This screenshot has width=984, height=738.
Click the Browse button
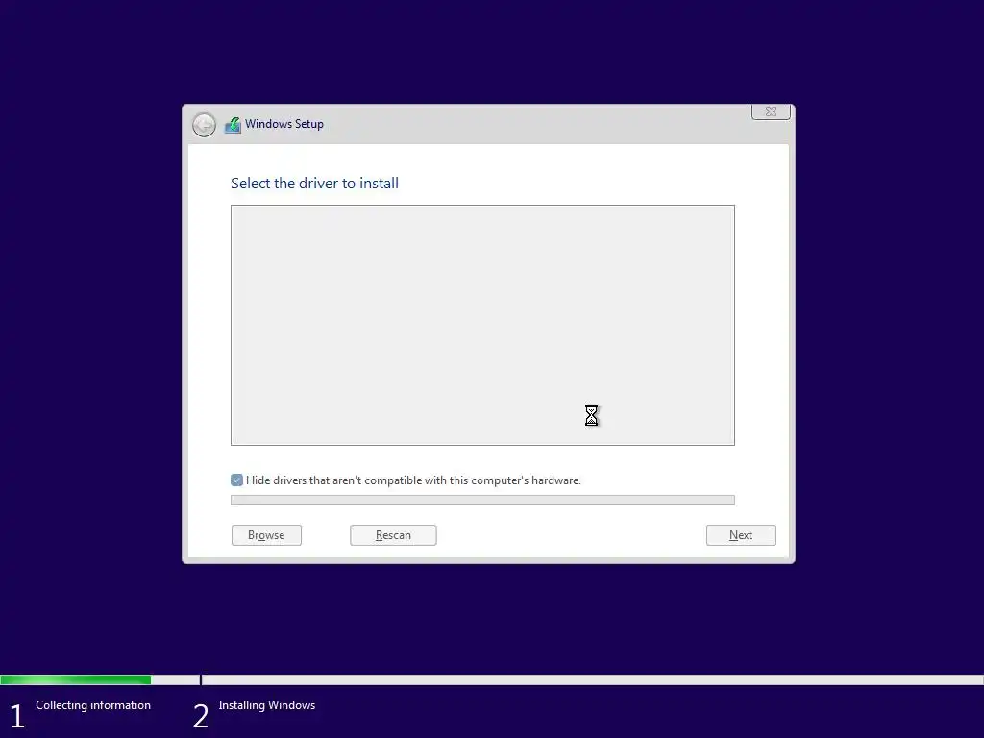267,535
